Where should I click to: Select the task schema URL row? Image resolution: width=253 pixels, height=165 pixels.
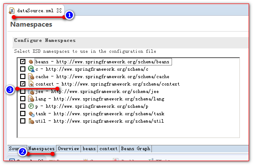100,113
